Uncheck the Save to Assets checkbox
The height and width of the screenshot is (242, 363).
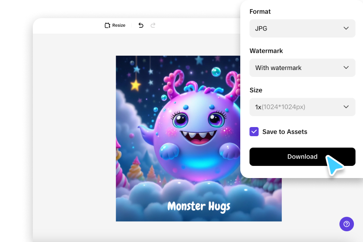[x=254, y=131]
